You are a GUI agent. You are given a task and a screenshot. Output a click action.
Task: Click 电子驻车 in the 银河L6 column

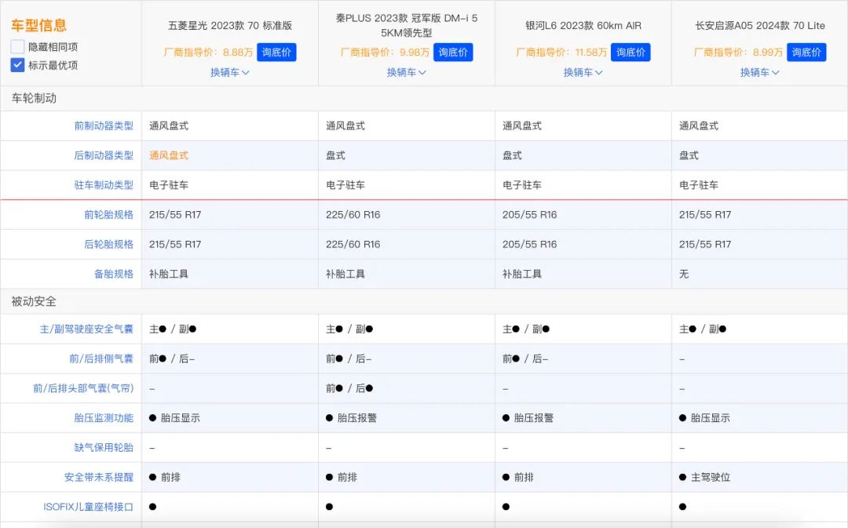(522, 185)
